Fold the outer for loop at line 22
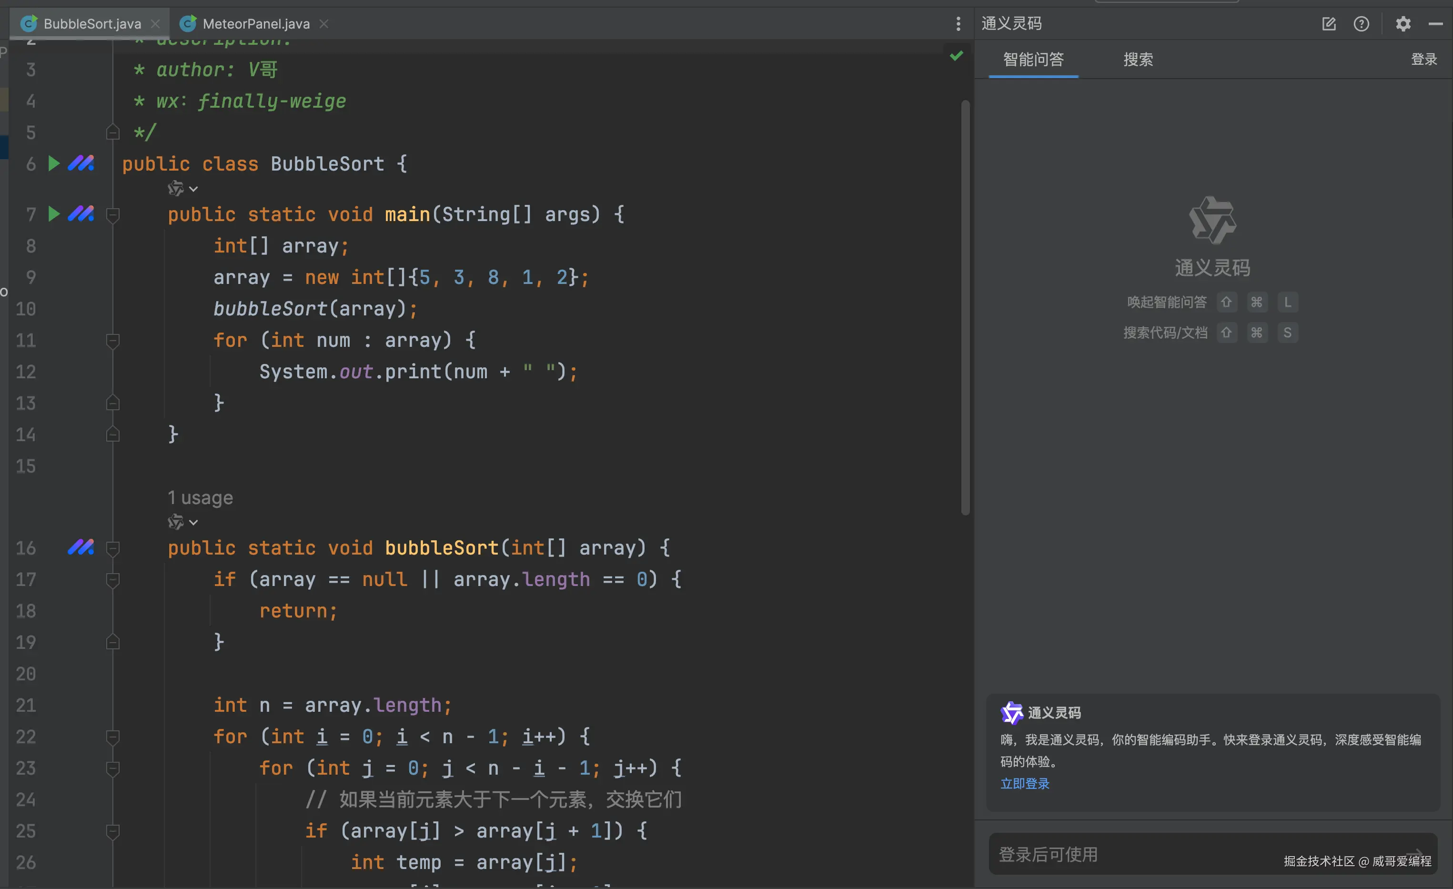This screenshot has width=1453, height=889. (112, 737)
